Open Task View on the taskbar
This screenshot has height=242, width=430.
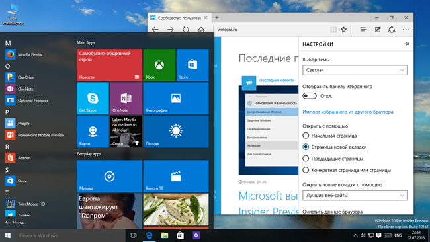pos(133,235)
